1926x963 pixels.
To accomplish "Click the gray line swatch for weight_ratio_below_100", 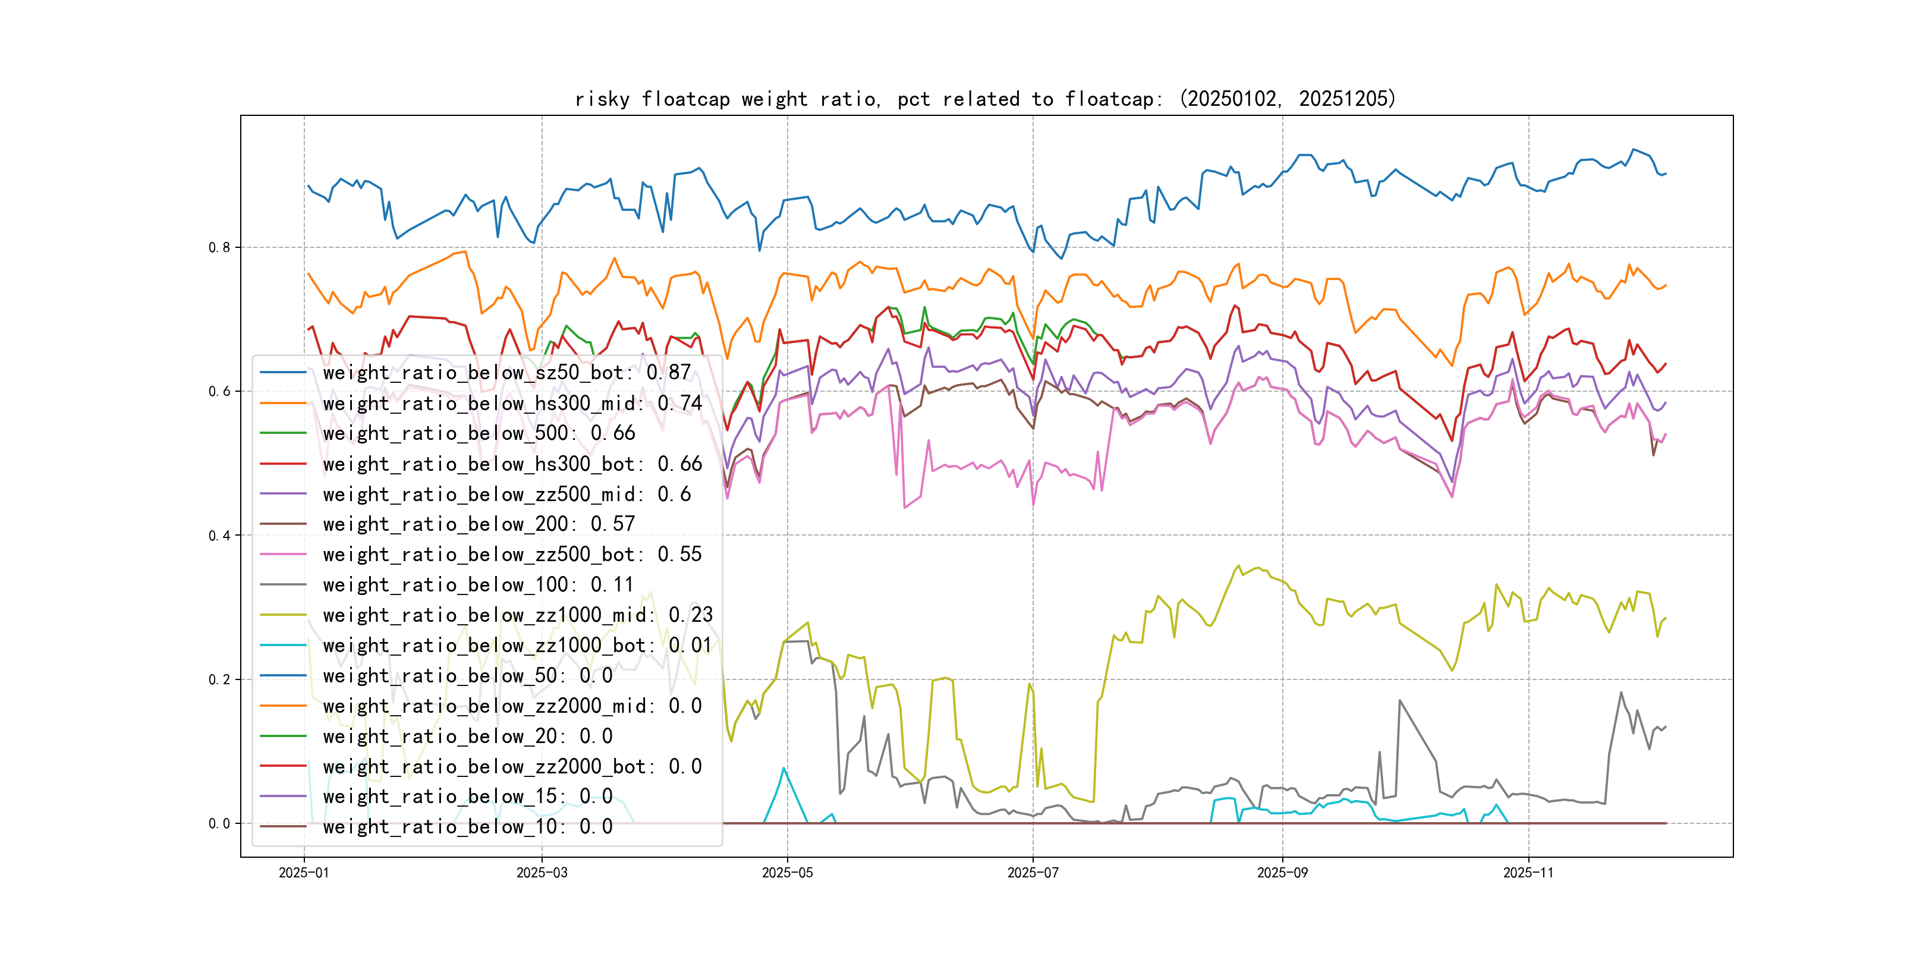I will pyautogui.click(x=282, y=585).
